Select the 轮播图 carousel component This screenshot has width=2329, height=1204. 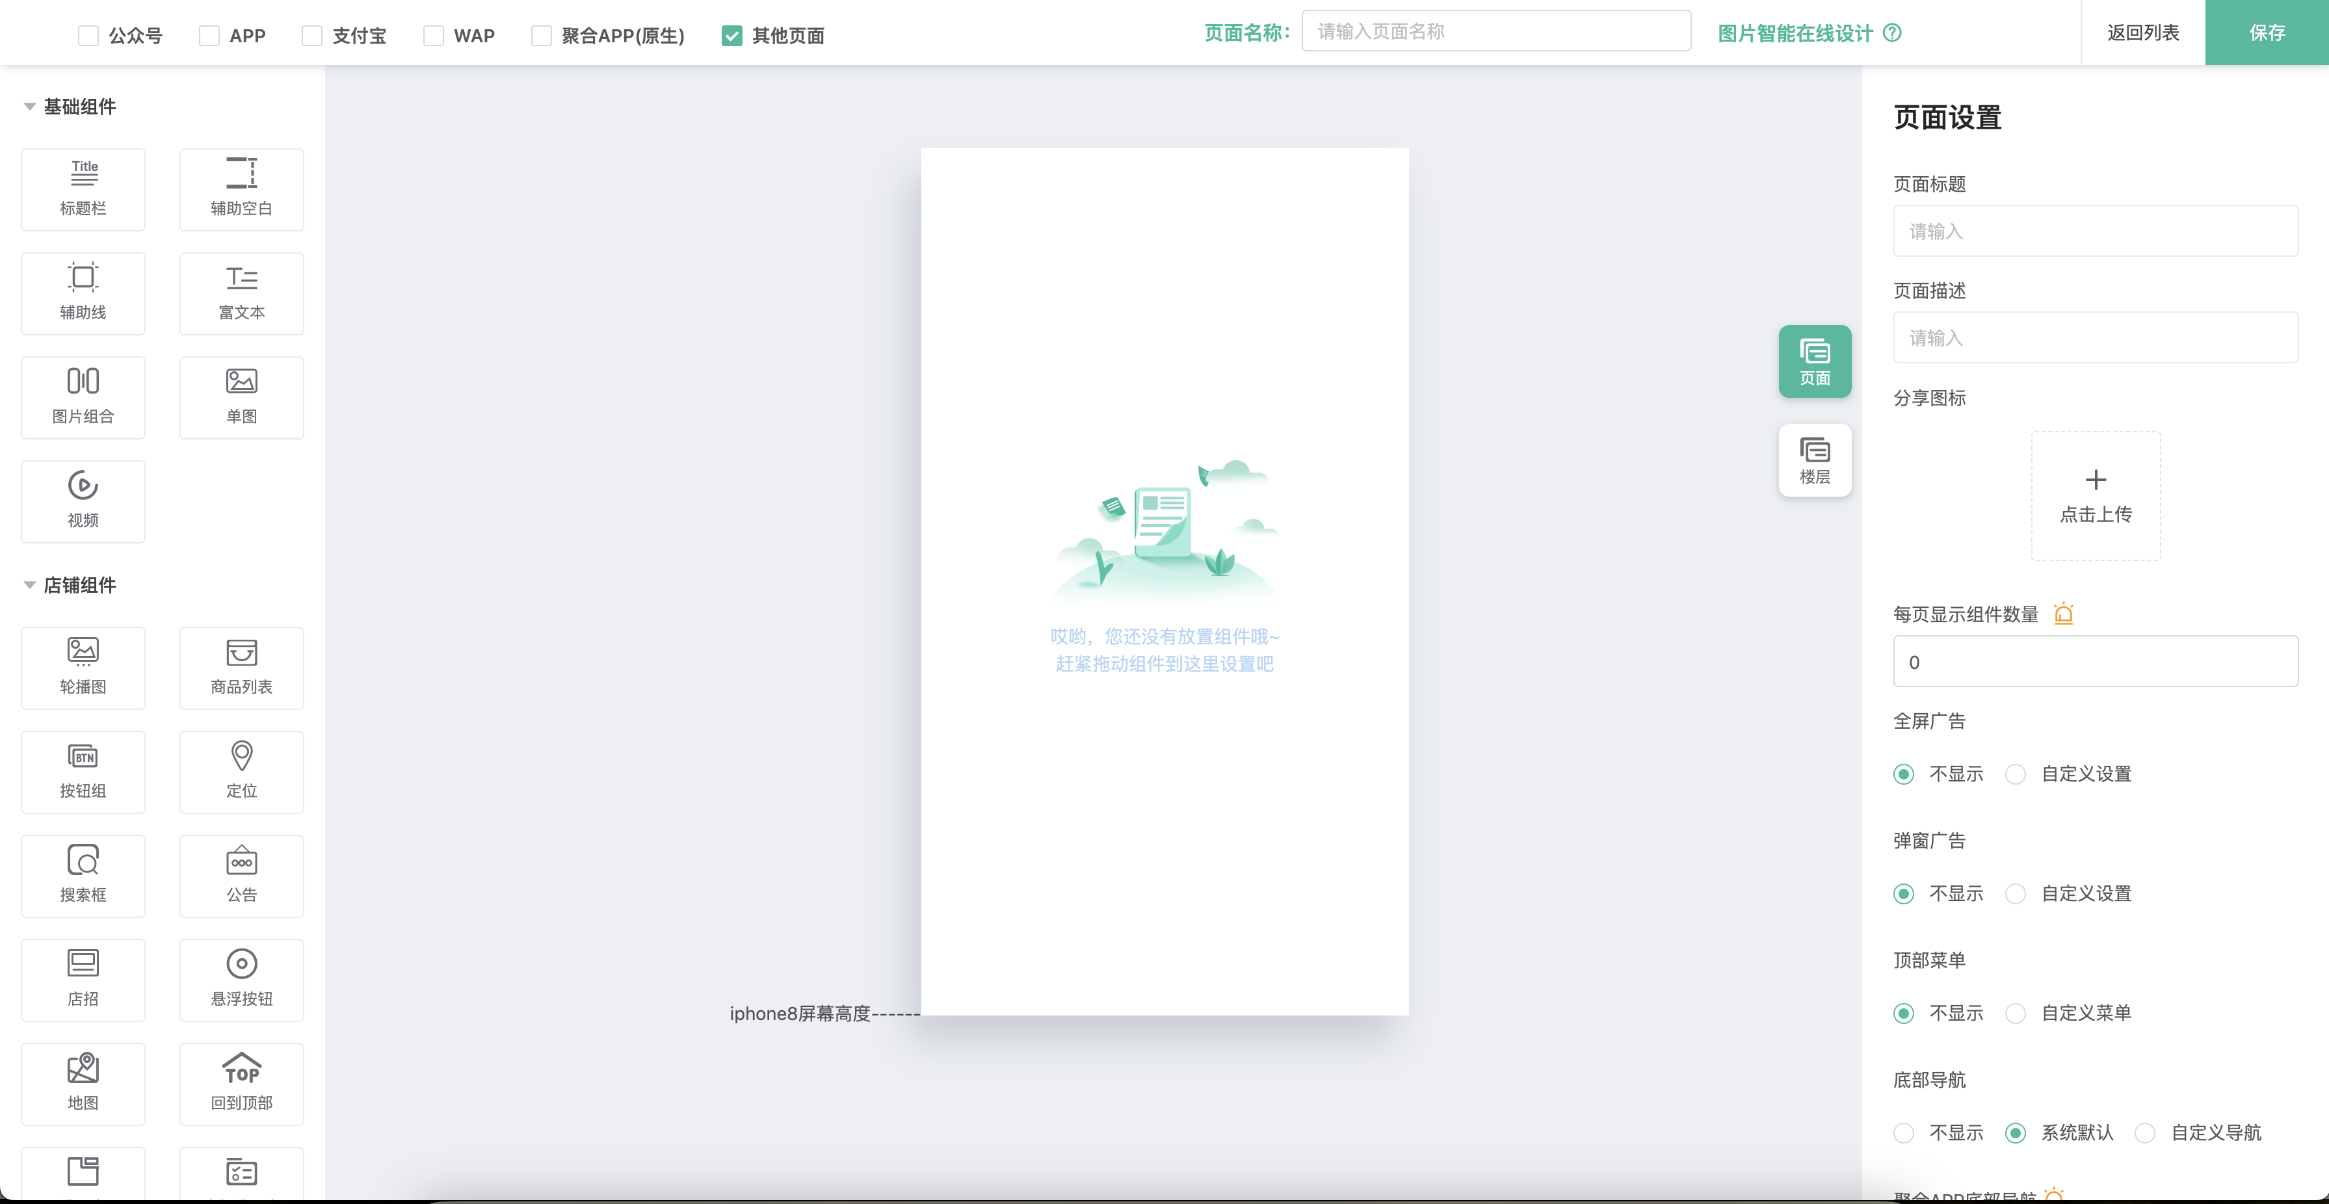point(83,667)
